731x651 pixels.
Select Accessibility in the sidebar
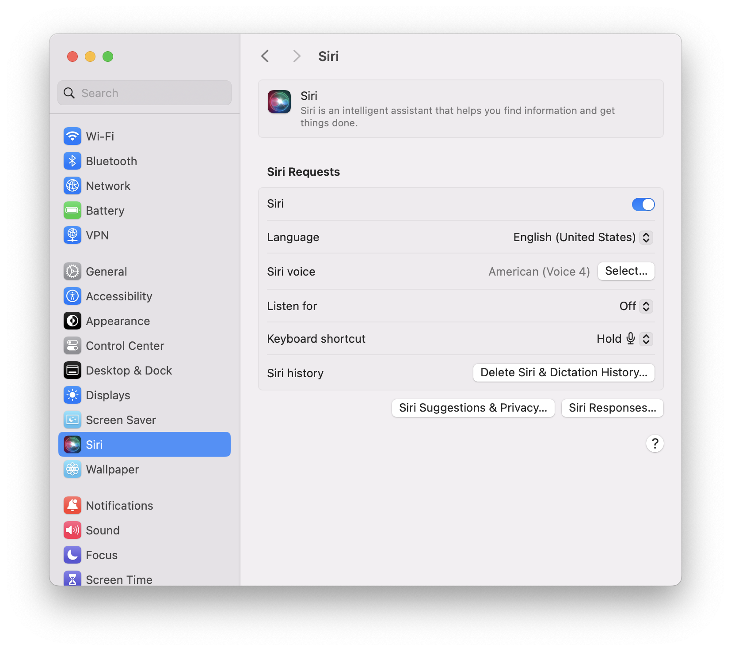point(145,296)
